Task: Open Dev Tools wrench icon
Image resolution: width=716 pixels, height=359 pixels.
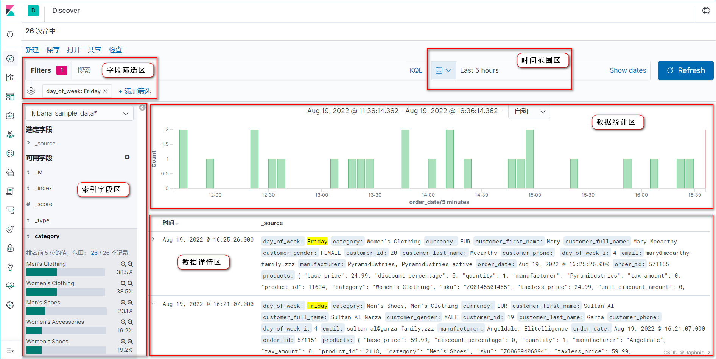Action: click(x=10, y=267)
